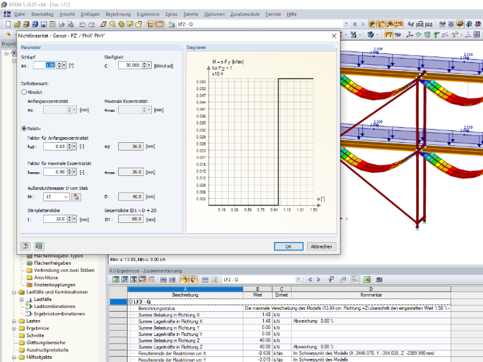Click the help question mark icon in dialog
Viewport: 483px width, 362px height.
click(x=25, y=246)
